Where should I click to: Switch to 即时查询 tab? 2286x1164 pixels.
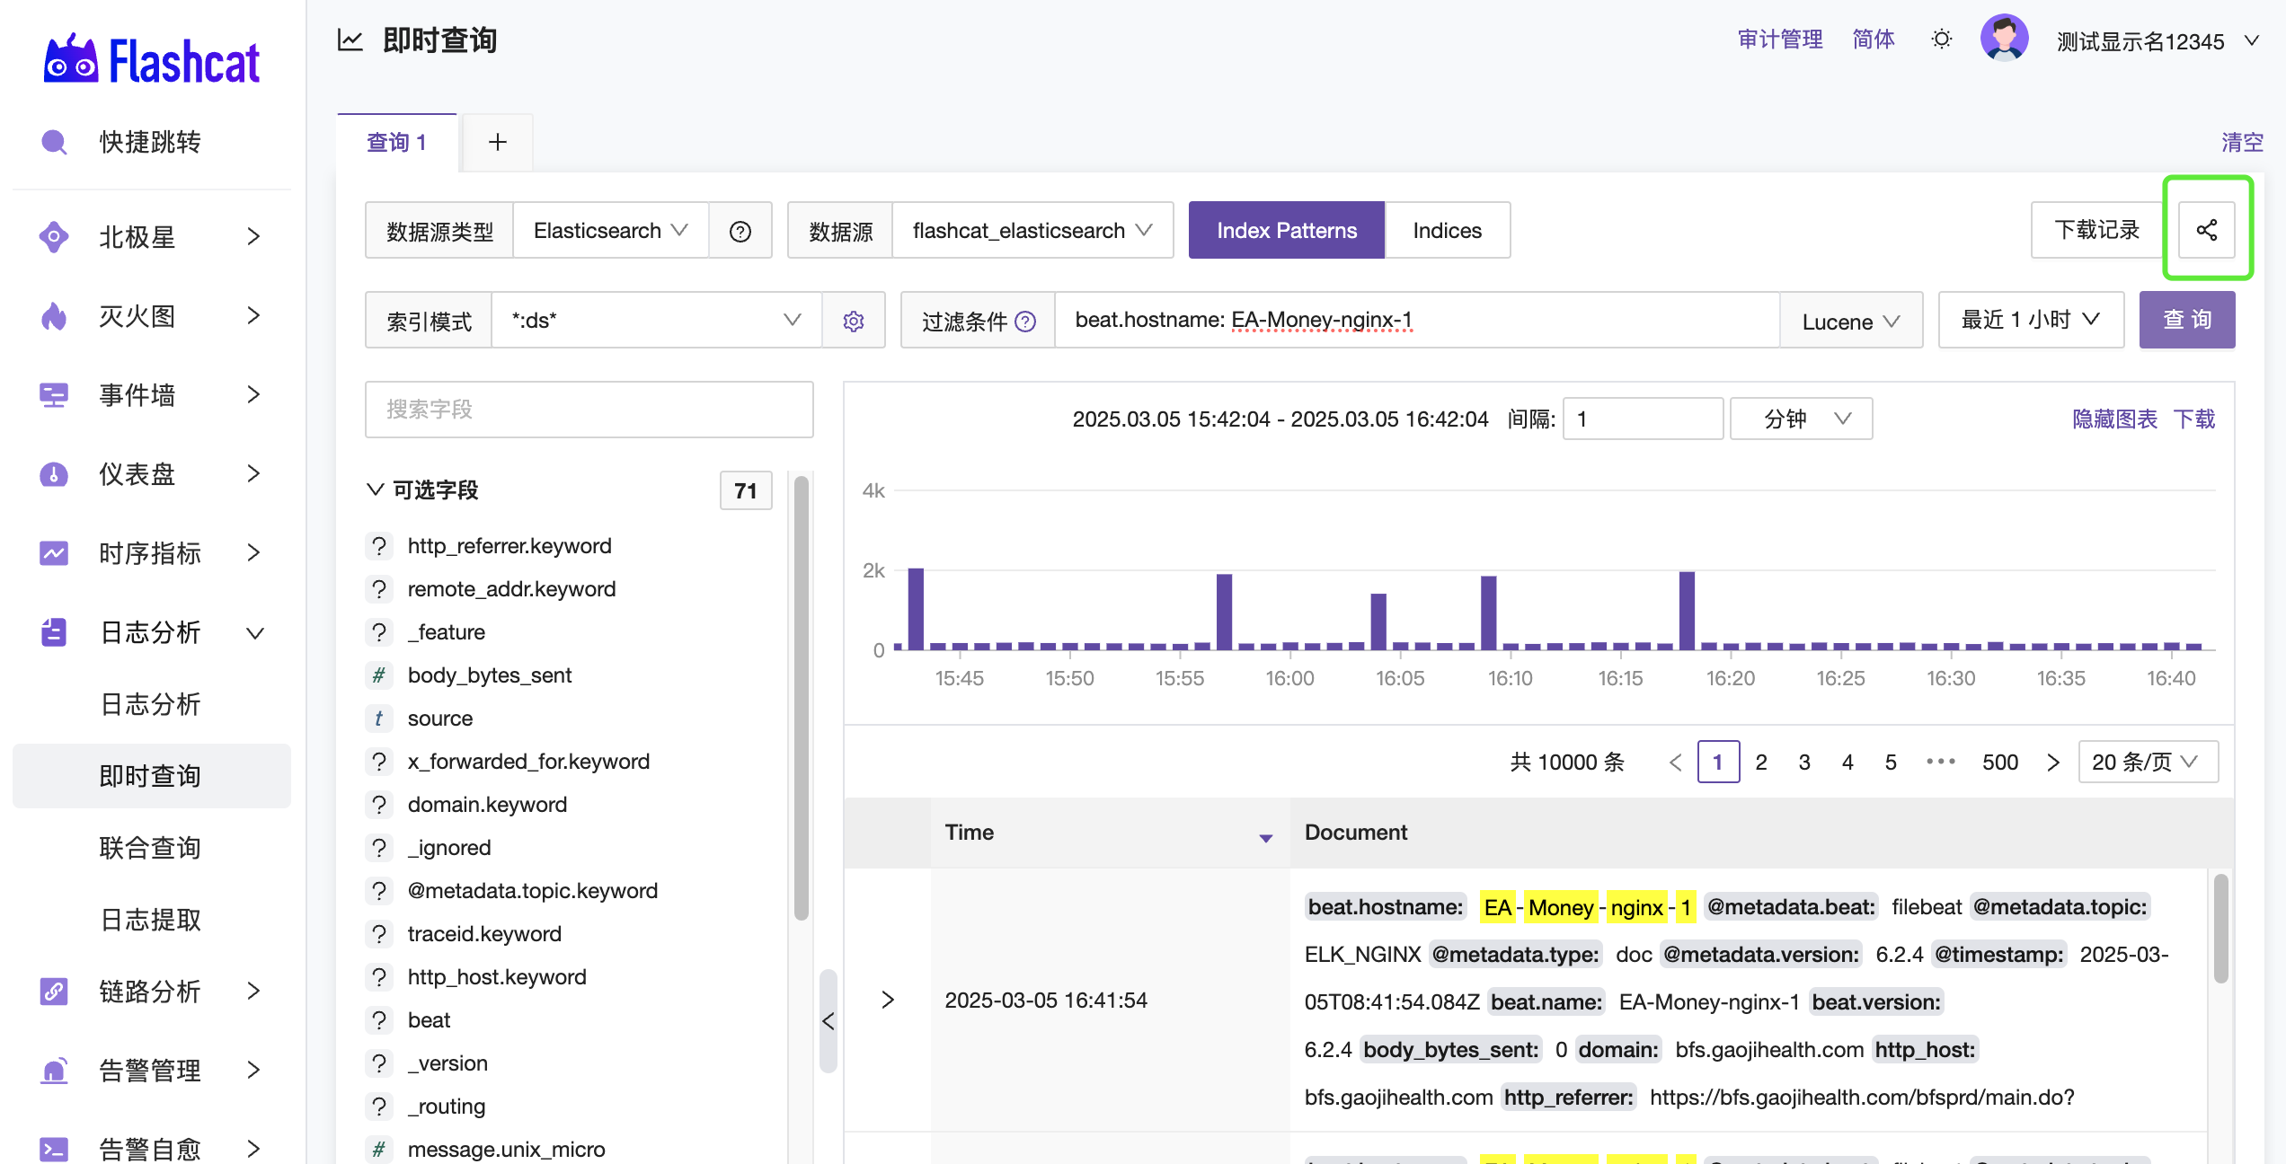point(148,775)
